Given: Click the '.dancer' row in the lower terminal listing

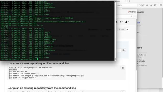Looking at the screenshot, I should 25,32.
